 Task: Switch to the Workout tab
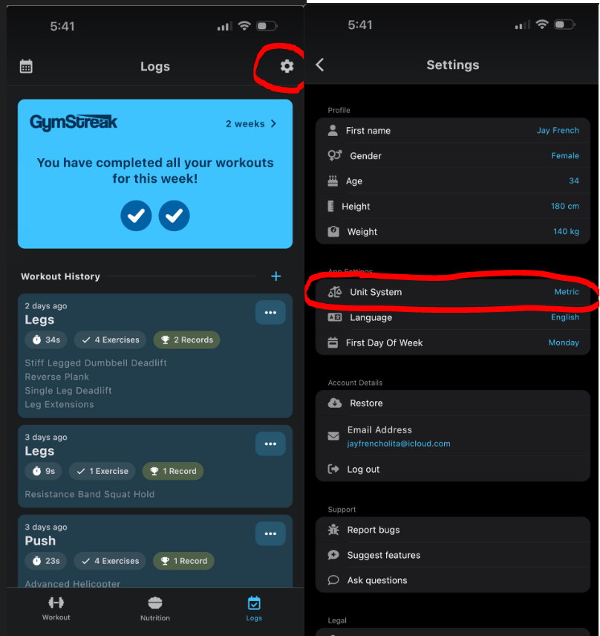[56, 609]
